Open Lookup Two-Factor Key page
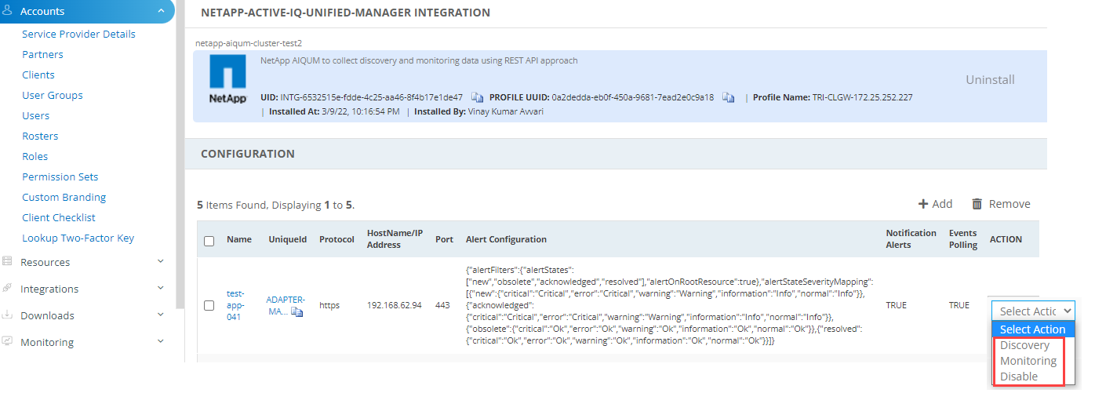Screen dimensions: 1095x393 pyautogui.click(x=78, y=238)
